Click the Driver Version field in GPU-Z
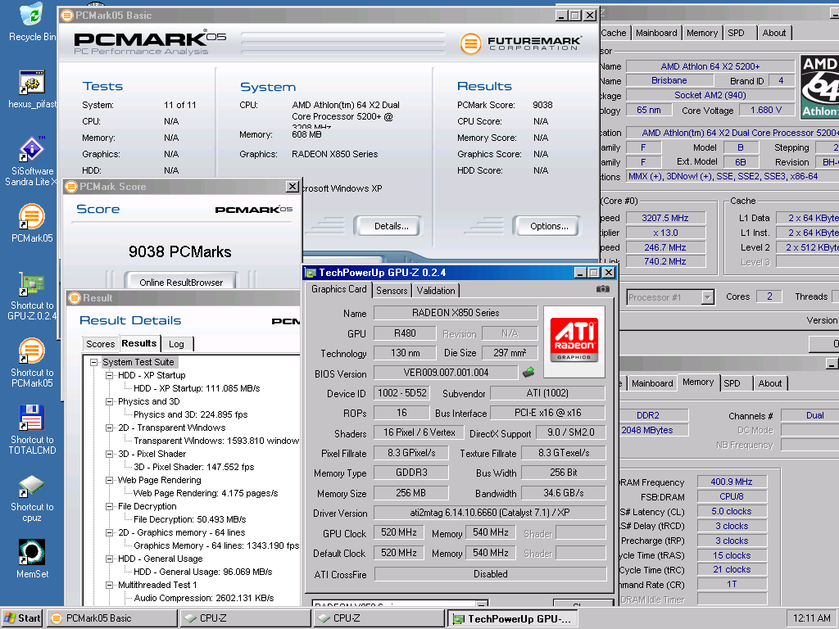 [490, 513]
